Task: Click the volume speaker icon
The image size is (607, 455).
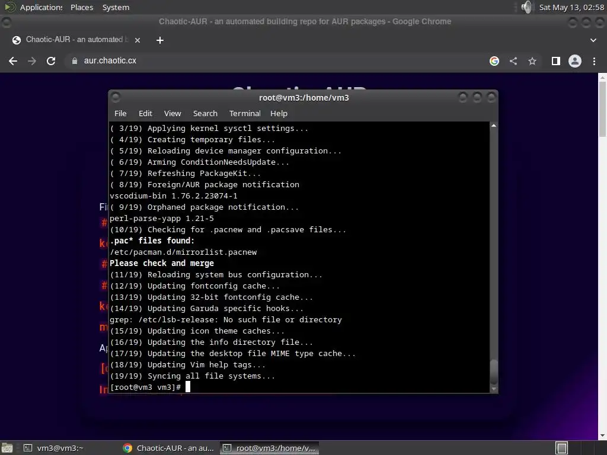Action: click(x=526, y=7)
